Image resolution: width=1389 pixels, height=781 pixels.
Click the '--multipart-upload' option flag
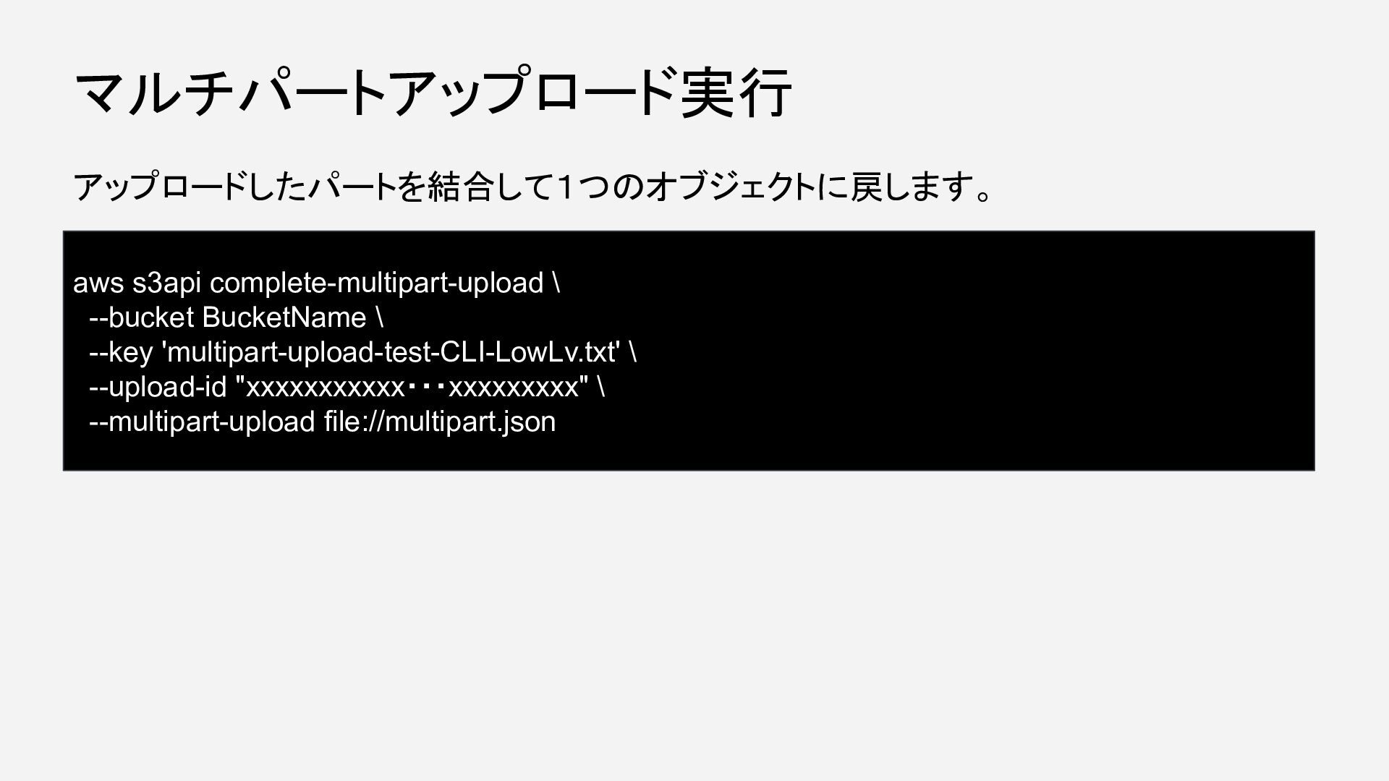click(x=202, y=422)
